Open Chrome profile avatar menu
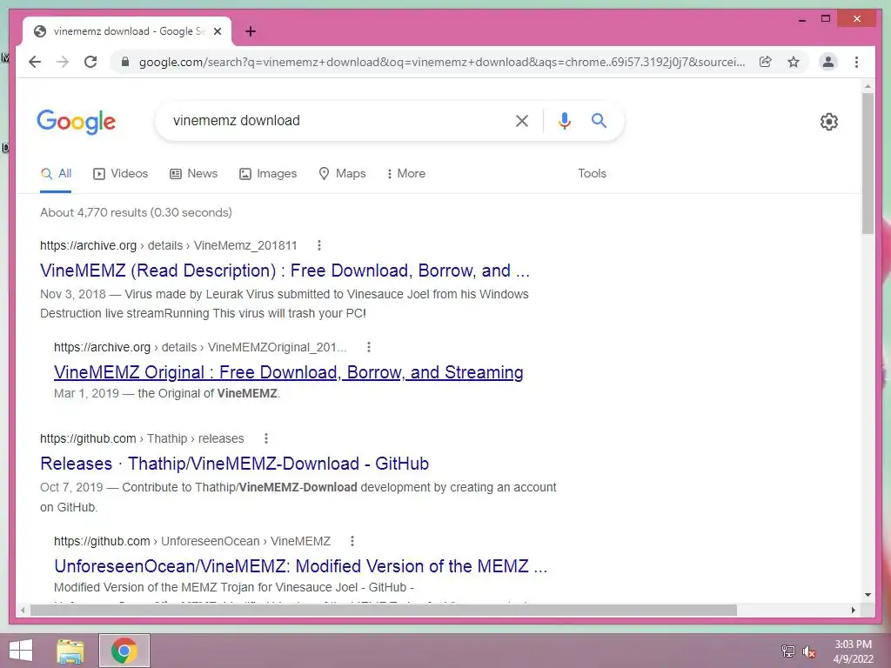This screenshot has height=668, width=891. (x=828, y=62)
